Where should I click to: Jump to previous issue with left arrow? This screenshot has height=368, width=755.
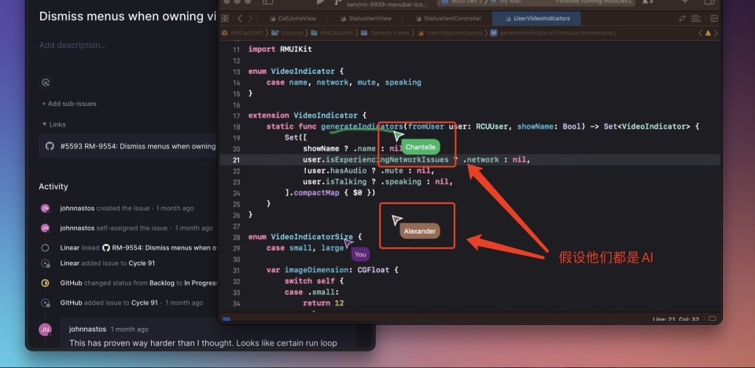click(700, 33)
